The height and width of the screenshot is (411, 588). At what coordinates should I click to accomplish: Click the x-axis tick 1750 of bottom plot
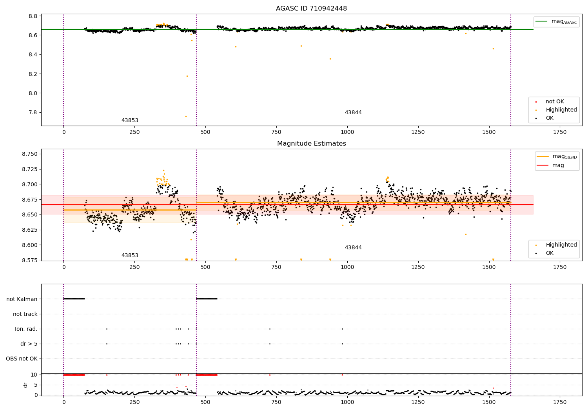[x=560, y=402]
